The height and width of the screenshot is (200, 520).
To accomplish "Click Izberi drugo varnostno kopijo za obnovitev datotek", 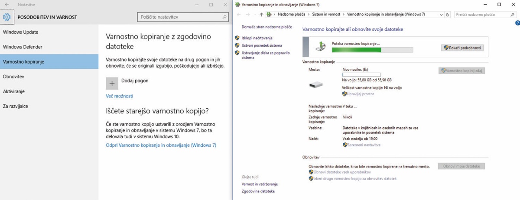I will pos(355,178).
